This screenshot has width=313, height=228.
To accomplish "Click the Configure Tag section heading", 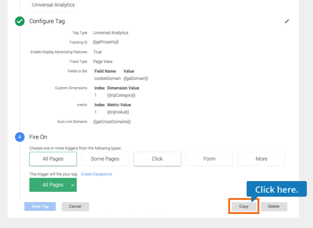I will pos(47,21).
